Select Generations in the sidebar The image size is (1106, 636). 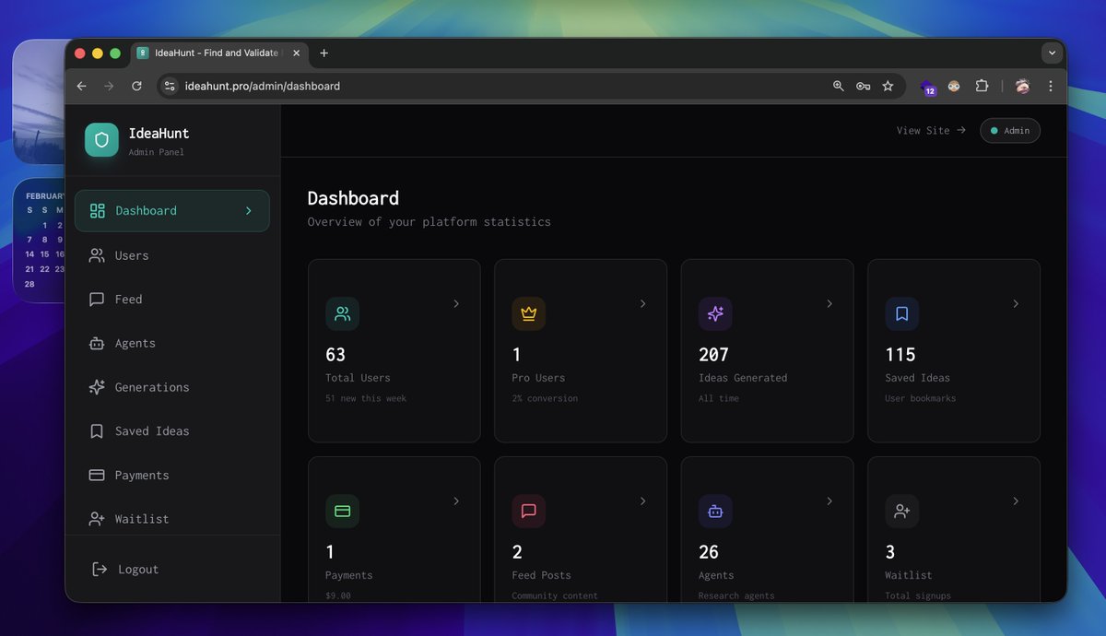(x=172, y=387)
